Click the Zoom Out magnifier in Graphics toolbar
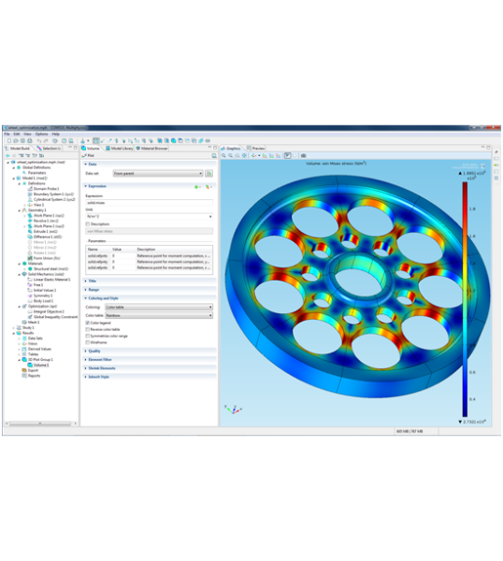The image size is (503, 561). pyautogui.click(x=231, y=155)
